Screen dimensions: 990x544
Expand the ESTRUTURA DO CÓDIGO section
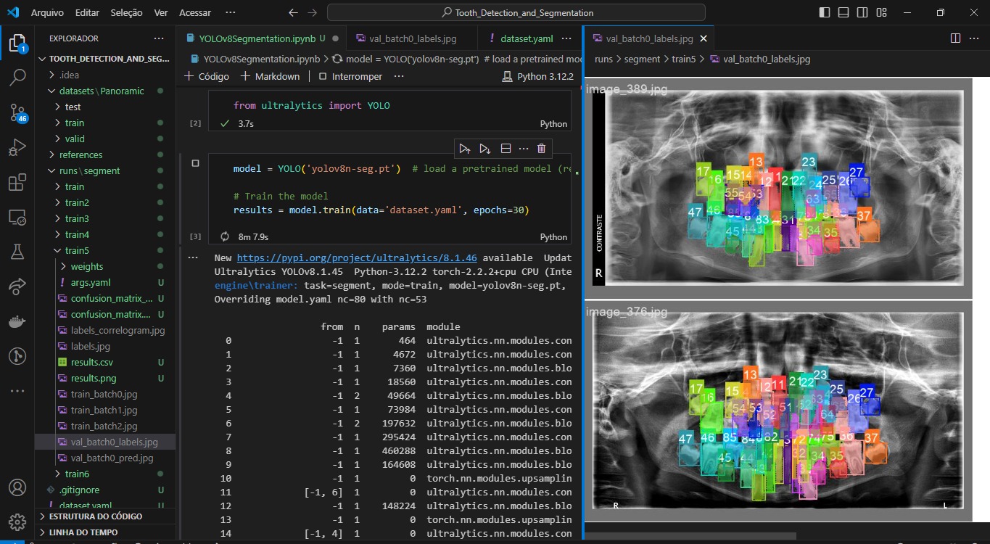(x=96, y=516)
